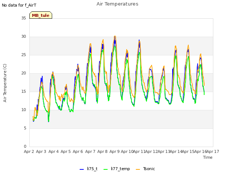
Task: Click the 20 y-axis tick label
Action: [23, 73]
